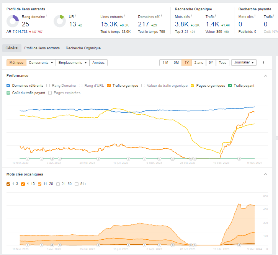Open the 1.4K organic Trafic value
Viewport: 278px width, 255px height.
pos(213,24)
